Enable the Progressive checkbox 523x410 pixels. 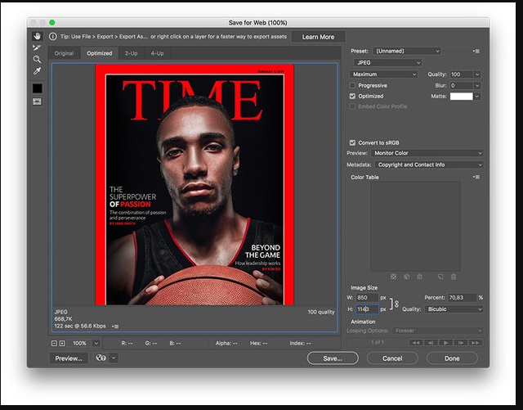coord(352,86)
